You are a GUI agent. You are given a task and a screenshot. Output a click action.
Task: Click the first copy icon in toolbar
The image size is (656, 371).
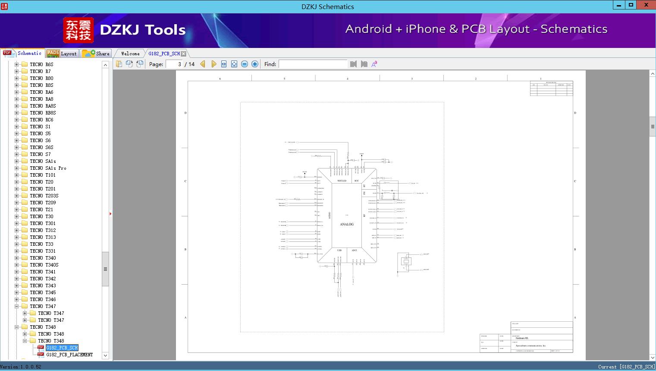[x=119, y=64]
